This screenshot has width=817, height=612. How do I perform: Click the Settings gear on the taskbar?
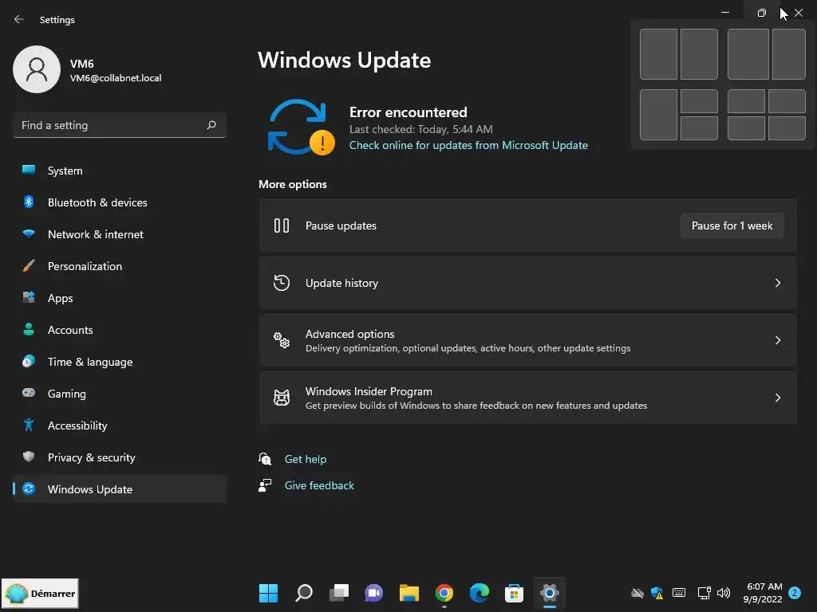[549, 593]
